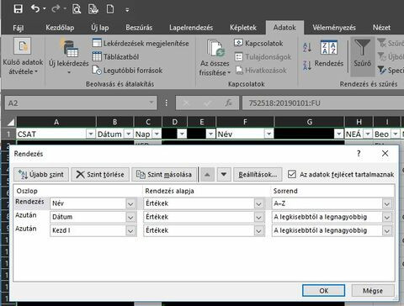This screenshot has height=306, width=404.
Task: Switch to the Kezdőlap tab
Action: coord(60,28)
